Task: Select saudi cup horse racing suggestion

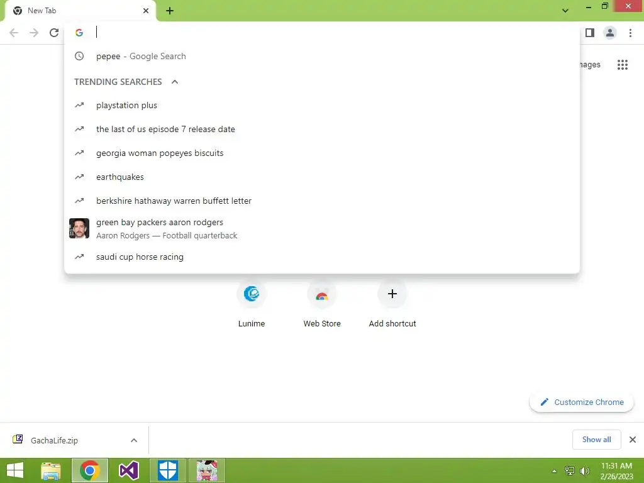Action: point(322,257)
